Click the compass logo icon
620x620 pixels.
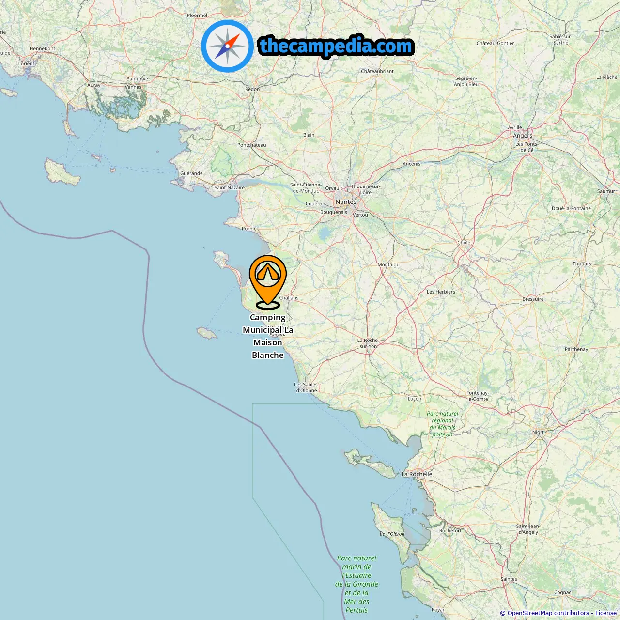pos(227,46)
